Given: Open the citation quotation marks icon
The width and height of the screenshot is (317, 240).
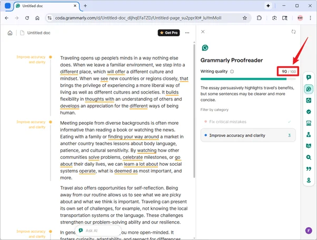Looking at the screenshot, I should tap(309, 169).
